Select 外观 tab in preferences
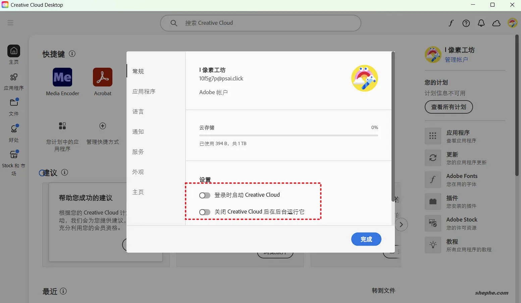Viewport: 521px width, 303px height. pos(138,172)
